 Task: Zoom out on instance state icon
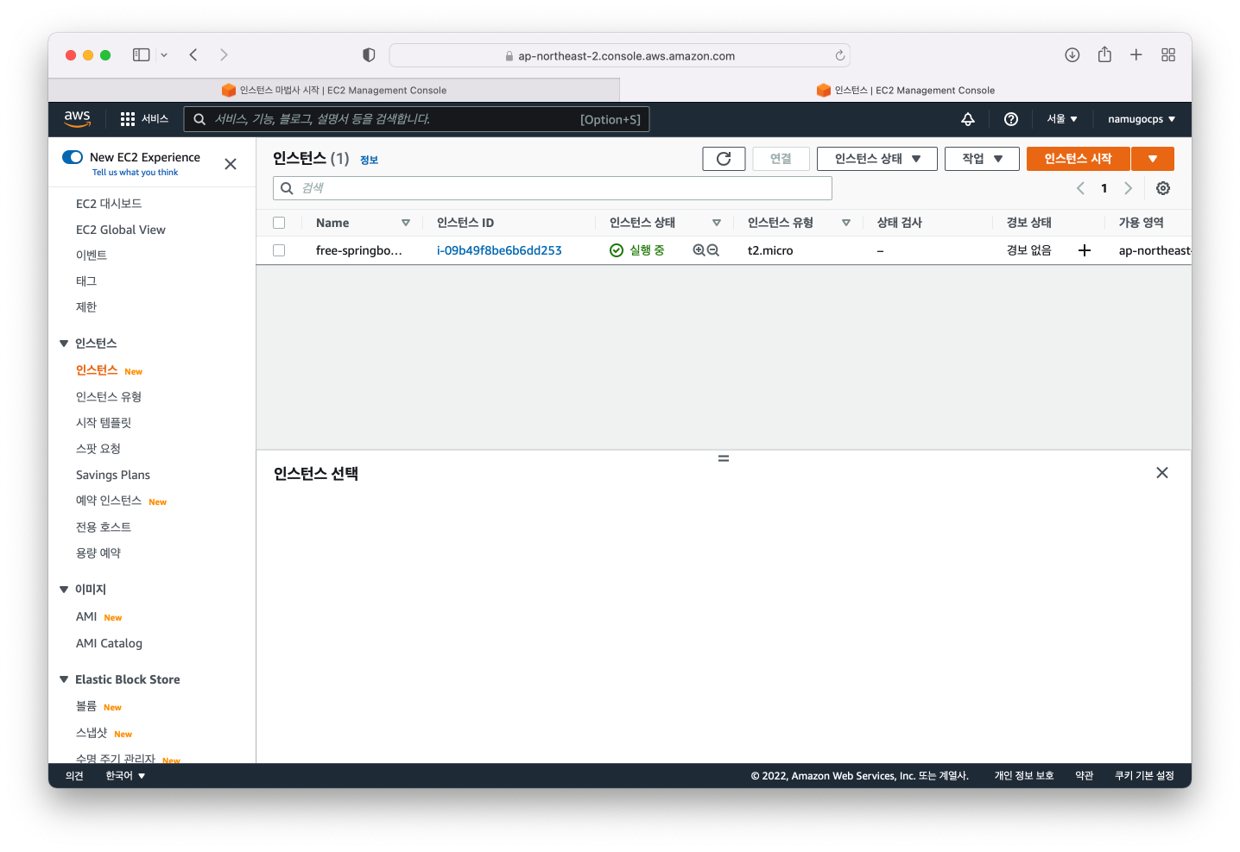tap(713, 250)
